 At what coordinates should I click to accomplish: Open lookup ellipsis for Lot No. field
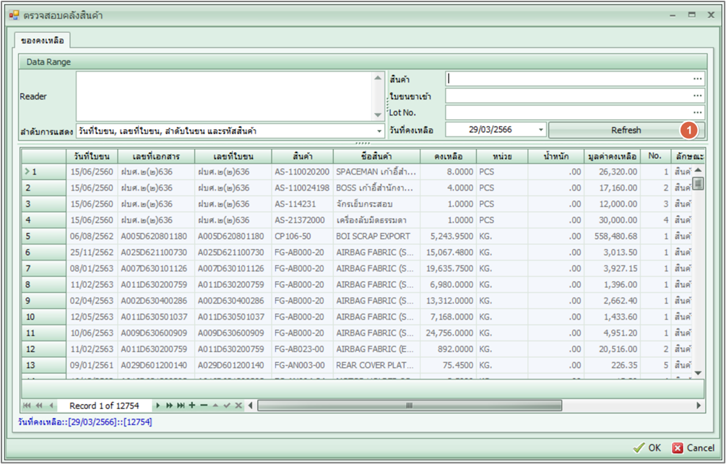click(697, 113)
